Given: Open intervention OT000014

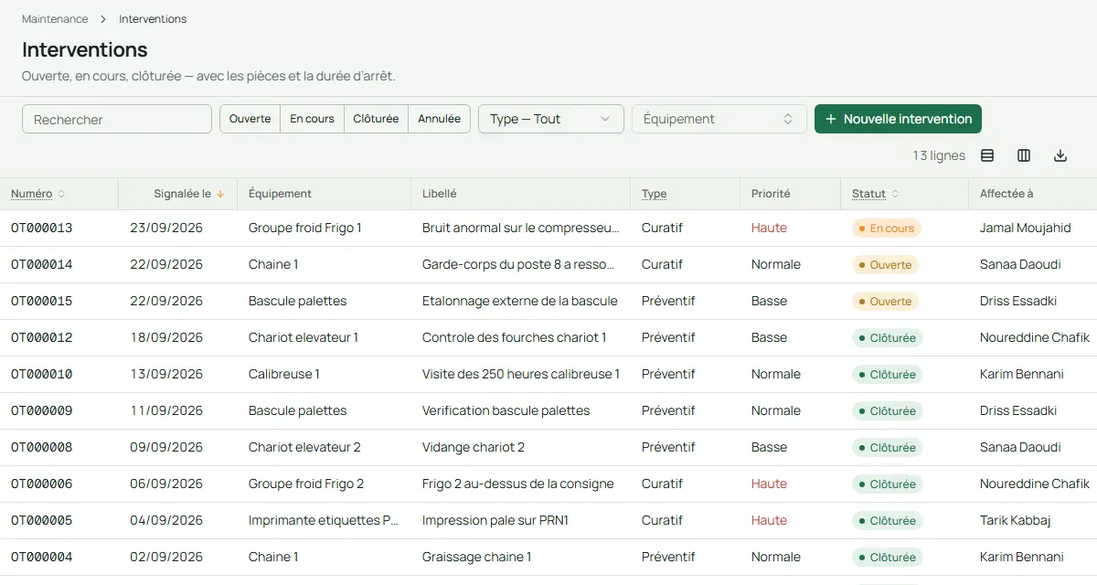Looking at the screenshot, I should (42, 264).
